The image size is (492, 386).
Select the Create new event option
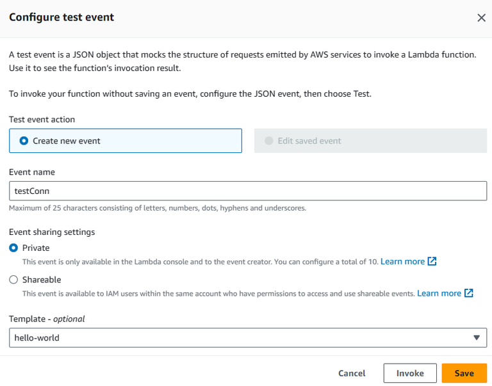tap(24, 141)
